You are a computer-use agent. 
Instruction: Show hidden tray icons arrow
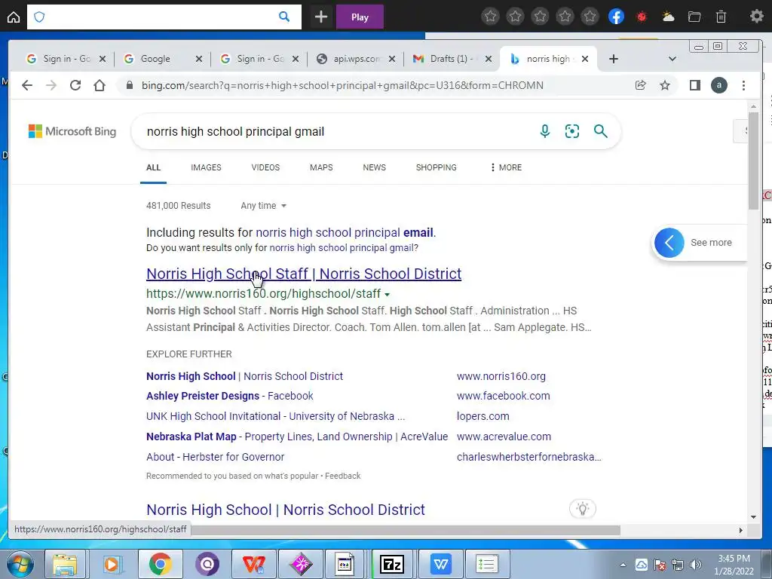623,565
